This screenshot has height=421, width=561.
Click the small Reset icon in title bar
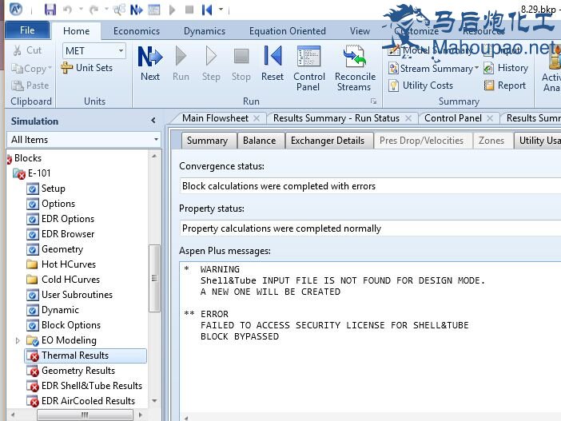(207, 10)
